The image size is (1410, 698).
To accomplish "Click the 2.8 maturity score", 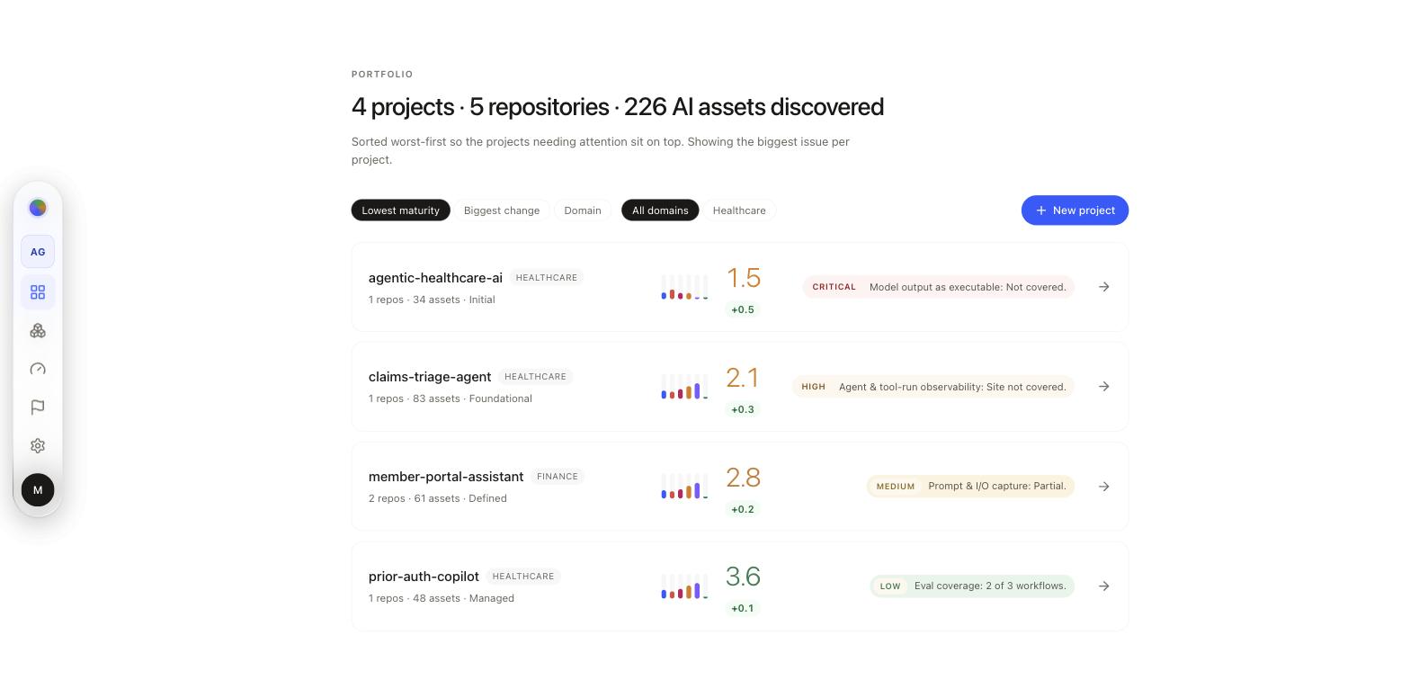I will coord(744,478).
